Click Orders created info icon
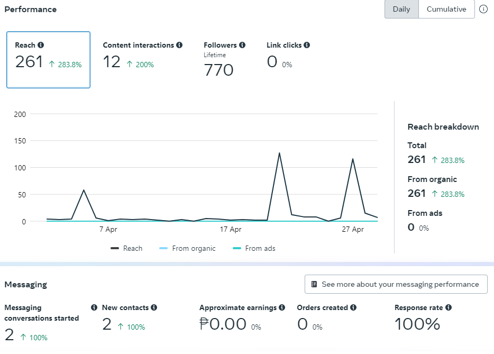Screen dimensions: 494x354 353,307
